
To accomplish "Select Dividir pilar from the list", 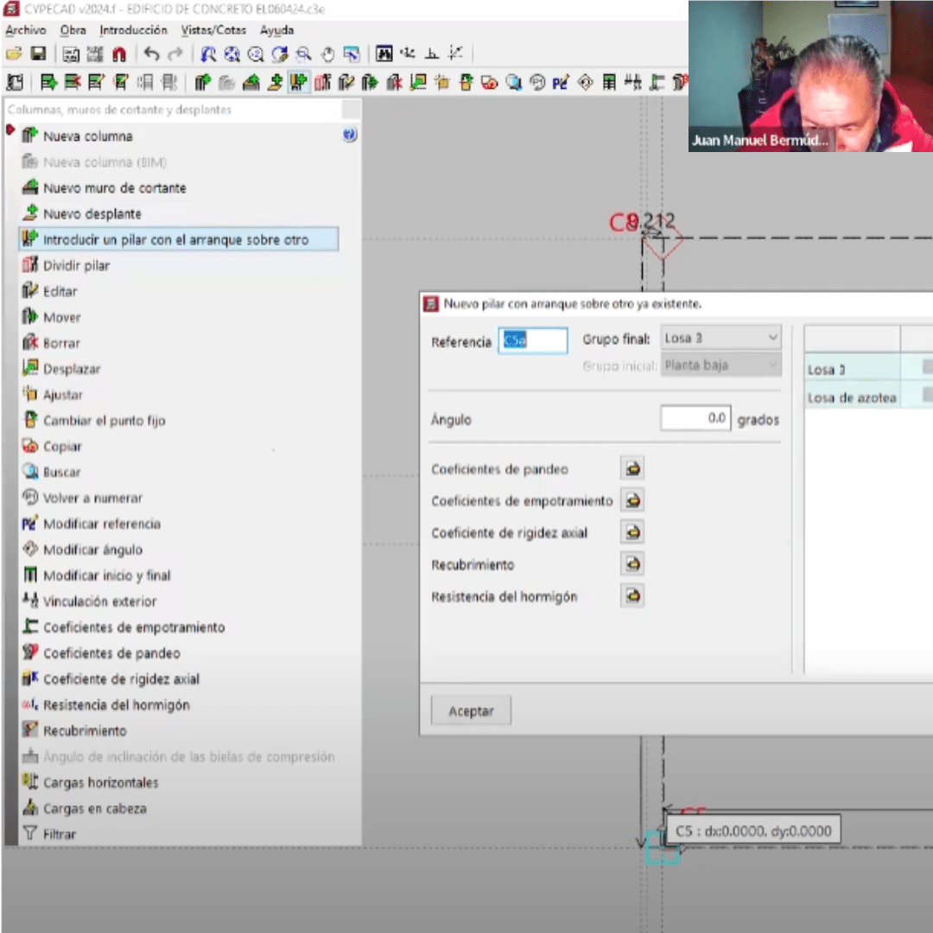I will coord(76,265).
